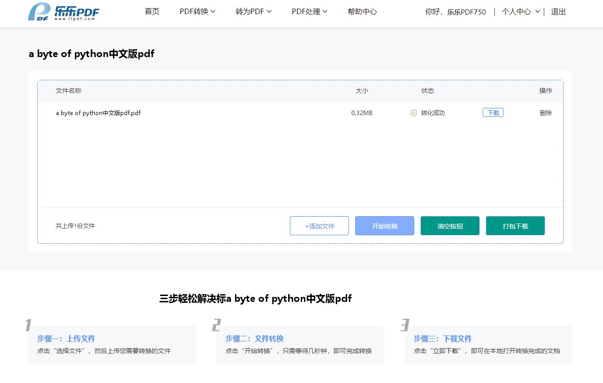Click the 步骤二:文件转换 heading
This screenshot has height=383, width=603.
tap(255, 339)
